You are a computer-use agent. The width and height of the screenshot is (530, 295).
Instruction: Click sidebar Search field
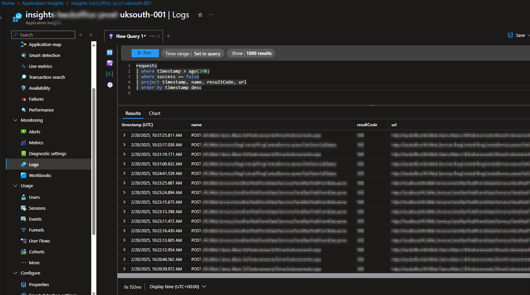(x=43, y=35)
